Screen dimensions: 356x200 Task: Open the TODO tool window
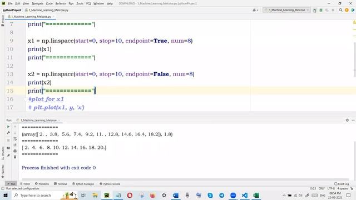[x=25, y=184]
